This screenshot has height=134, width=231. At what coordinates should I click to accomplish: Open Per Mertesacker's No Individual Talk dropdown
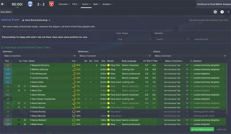click(176, 74)
